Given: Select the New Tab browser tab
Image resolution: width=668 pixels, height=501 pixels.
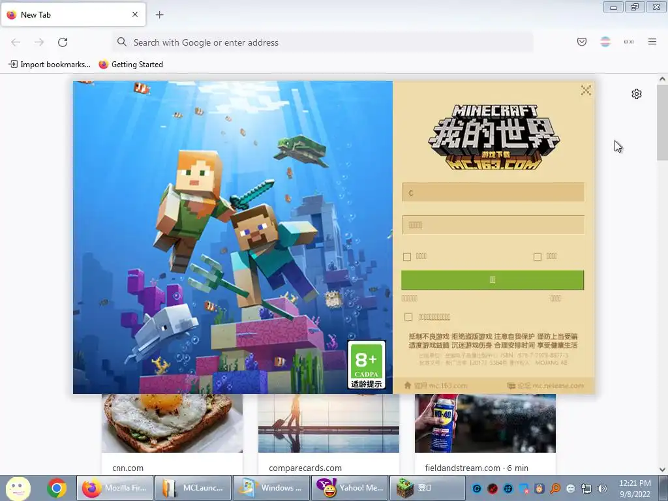Looking at the screenshot, I should click(73, 14).
